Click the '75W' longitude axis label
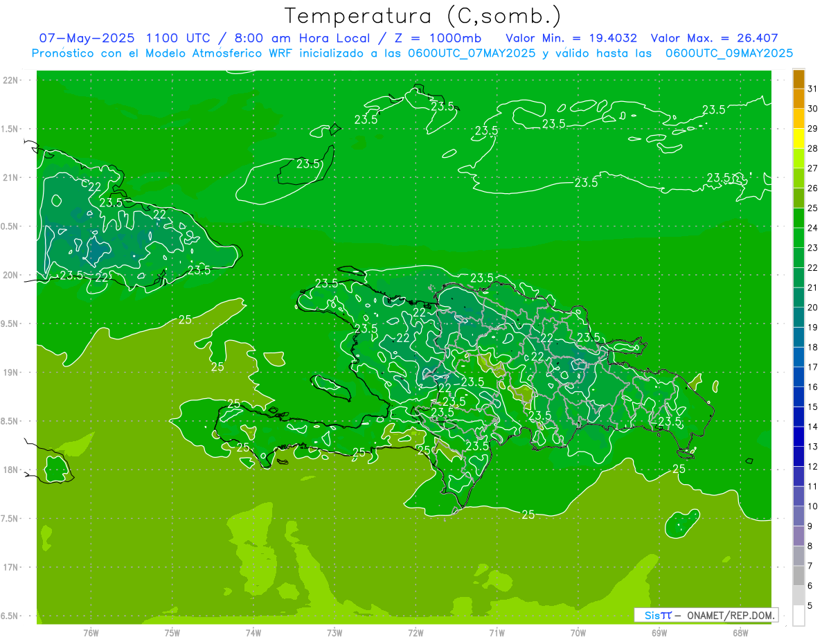The width and height of the screenshot is (831, 642). [172, 632]
